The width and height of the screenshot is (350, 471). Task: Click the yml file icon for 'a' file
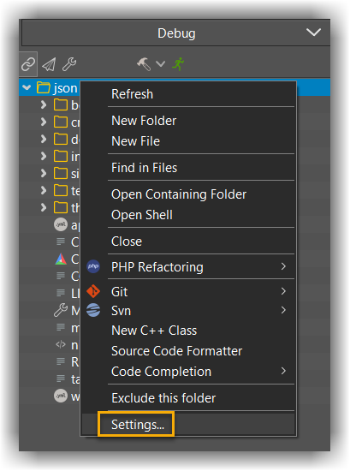[61, 224]
